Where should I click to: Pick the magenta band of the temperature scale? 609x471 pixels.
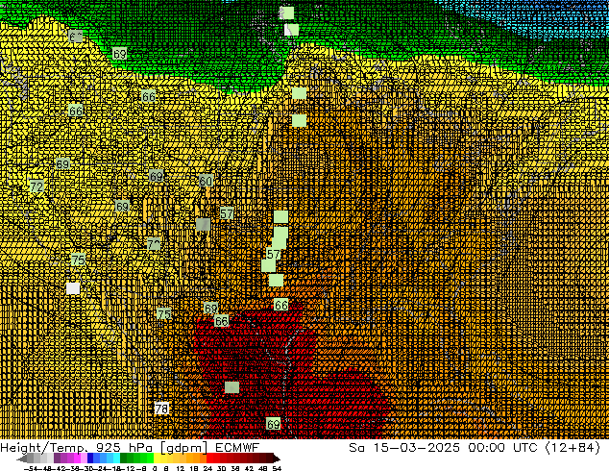coord(77,459)
